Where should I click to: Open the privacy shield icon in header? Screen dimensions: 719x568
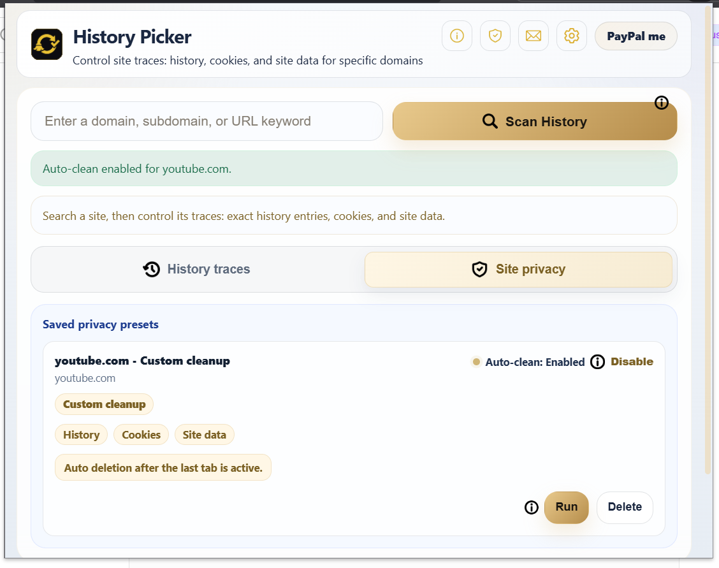(x=495, y=36)
